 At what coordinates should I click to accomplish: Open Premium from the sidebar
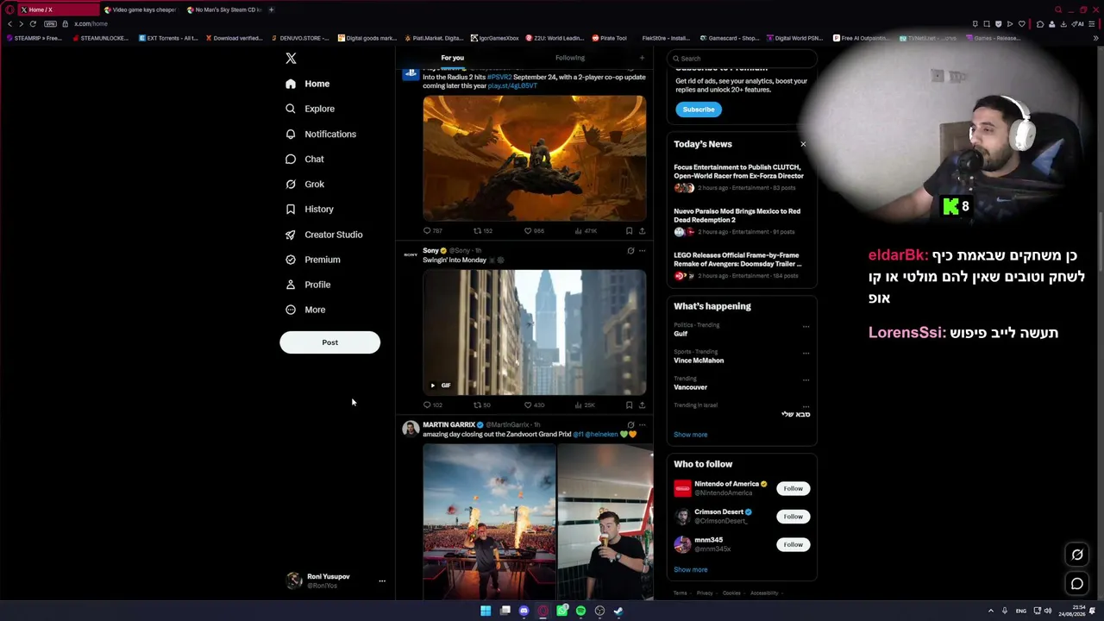coord(312,260)
